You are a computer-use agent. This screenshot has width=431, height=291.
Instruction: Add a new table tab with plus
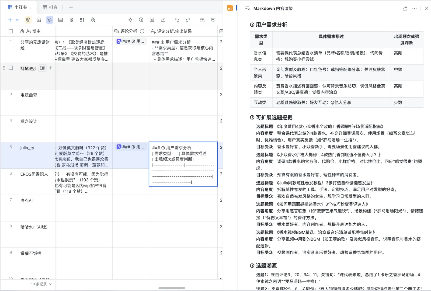(x=71, y=7)
